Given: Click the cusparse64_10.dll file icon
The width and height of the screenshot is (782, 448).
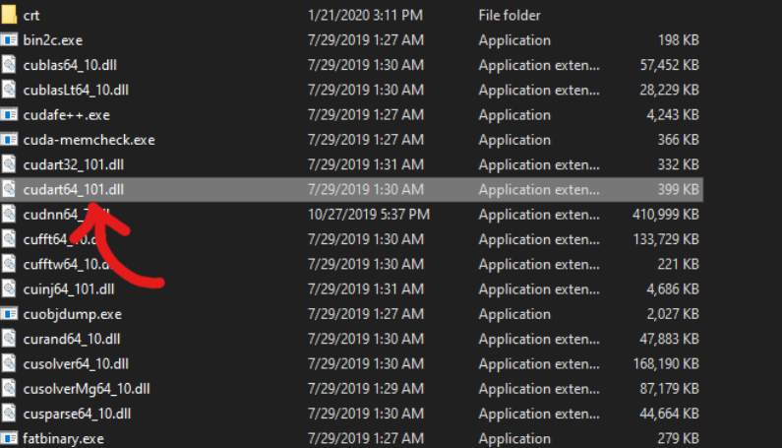Looking at the screenshot, I should (9, 414).
